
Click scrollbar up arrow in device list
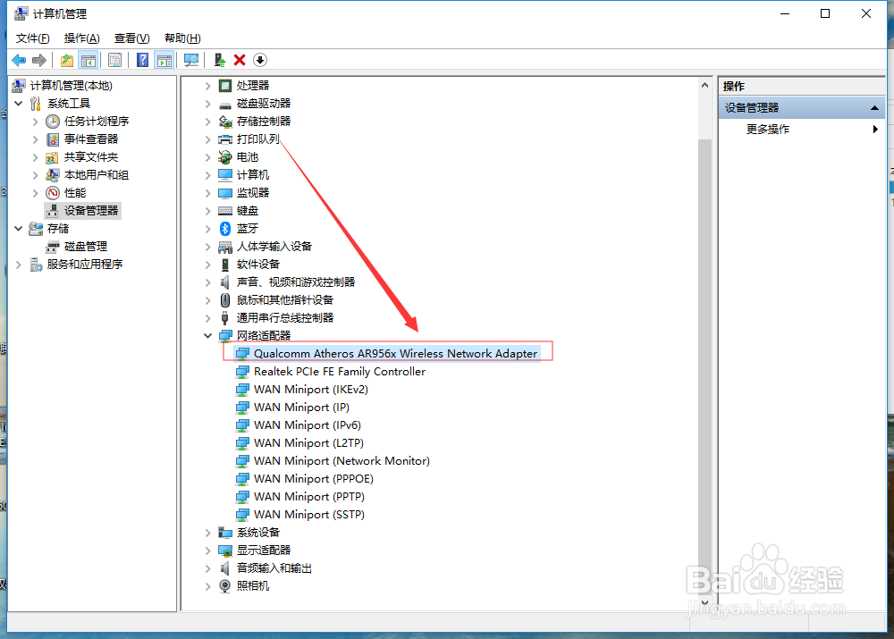704,85
